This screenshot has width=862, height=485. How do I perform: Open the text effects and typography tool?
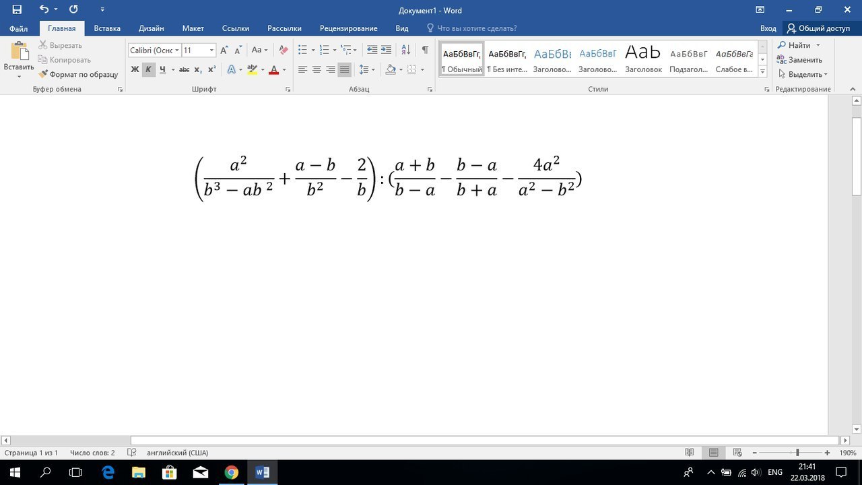pyautogui.click(x=231, y=69)
